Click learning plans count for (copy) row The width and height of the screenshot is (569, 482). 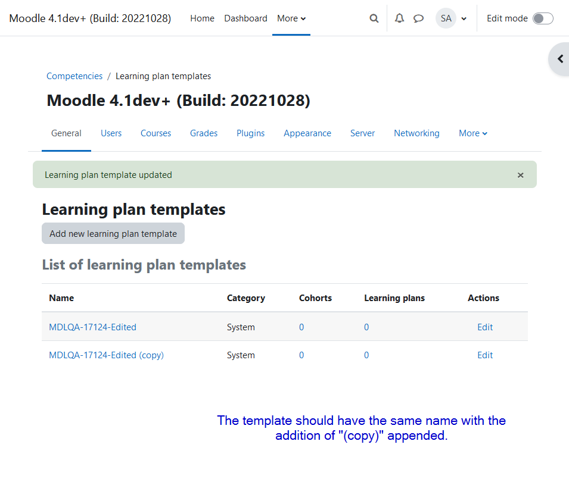point(366,355)
